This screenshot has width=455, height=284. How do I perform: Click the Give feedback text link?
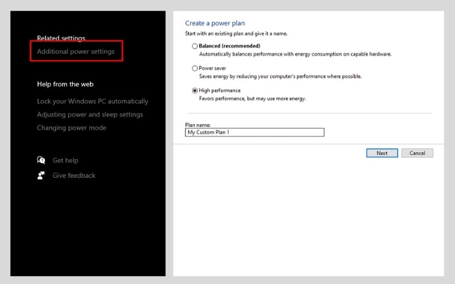pos(74,176)
